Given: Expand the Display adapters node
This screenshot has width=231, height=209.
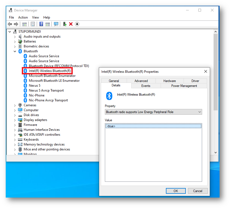Looking at the screenshot, I should [x=15, y=120].
